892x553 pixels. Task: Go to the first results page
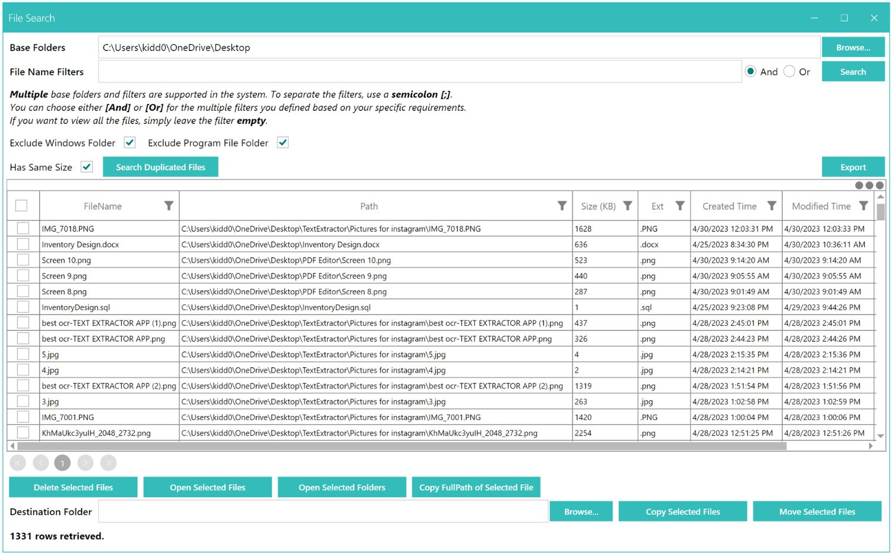pyautogui.click(x=18, y=463)
